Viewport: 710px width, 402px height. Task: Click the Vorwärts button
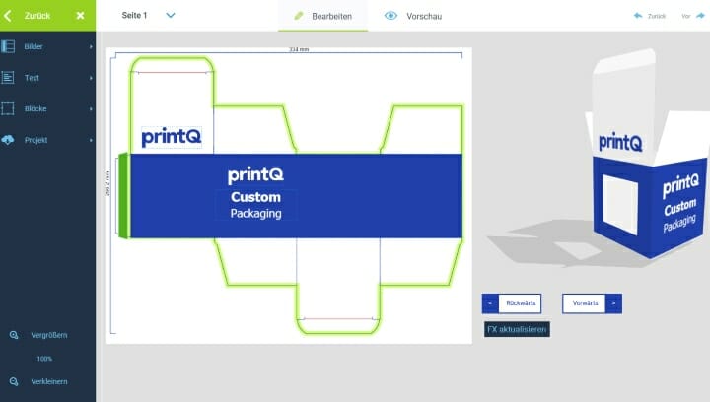tap(592, 303)
